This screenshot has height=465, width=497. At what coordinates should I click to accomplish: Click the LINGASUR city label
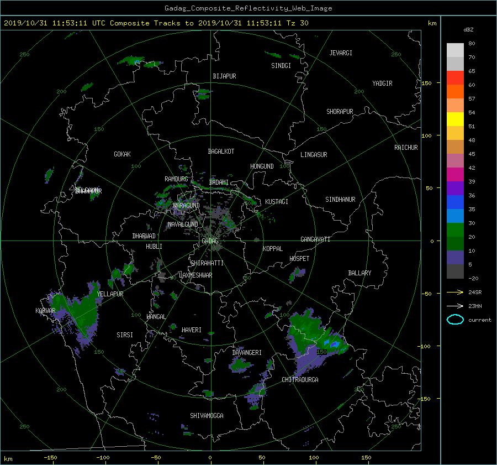point(314,155)
